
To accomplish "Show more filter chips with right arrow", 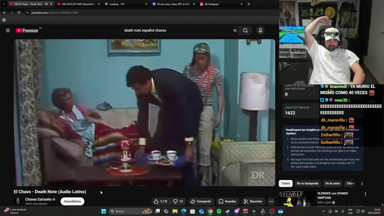I will click(x=362, y=184).
